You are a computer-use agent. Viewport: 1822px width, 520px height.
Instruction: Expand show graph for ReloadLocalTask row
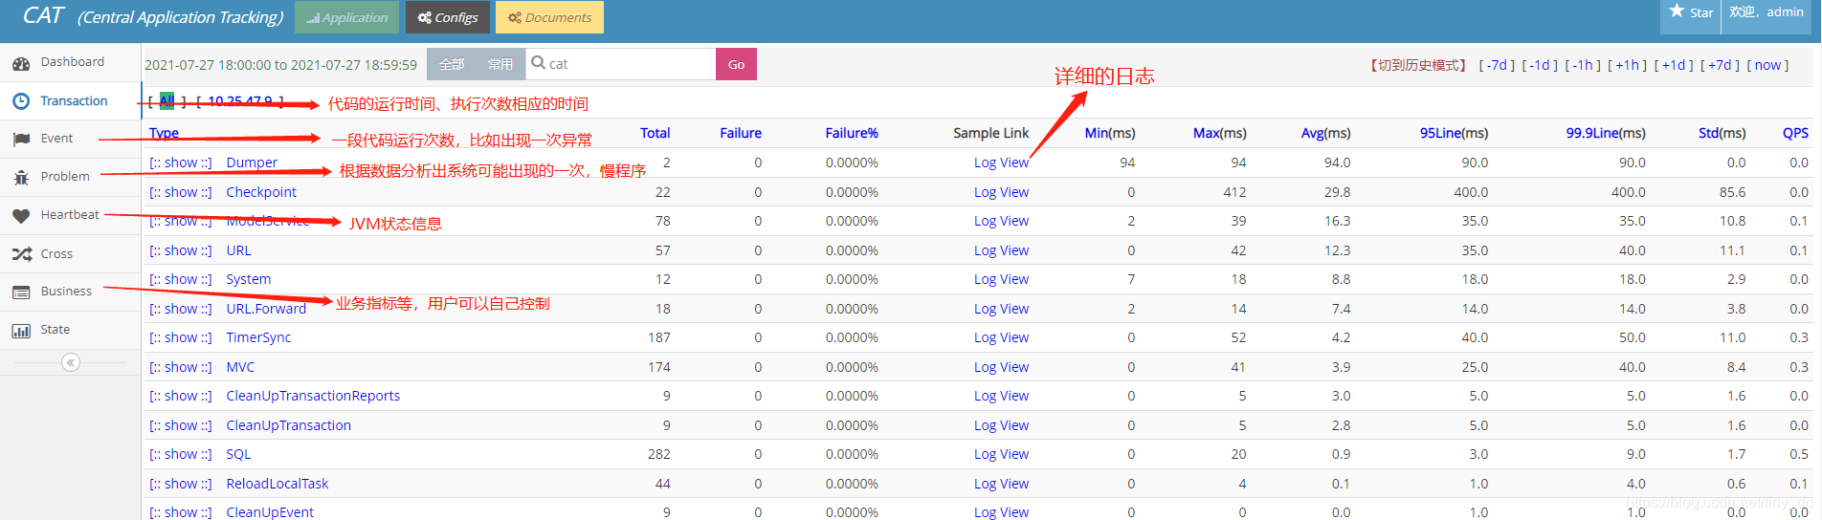point(181,484)
